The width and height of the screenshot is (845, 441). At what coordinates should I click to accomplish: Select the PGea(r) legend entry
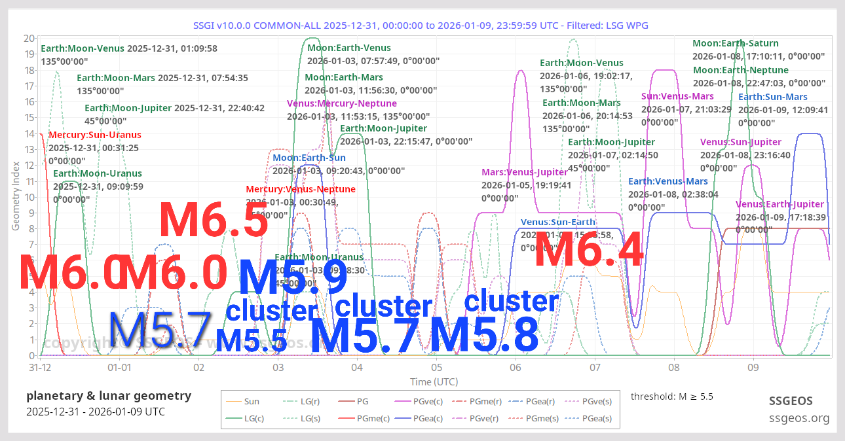[x=517, y=401]
